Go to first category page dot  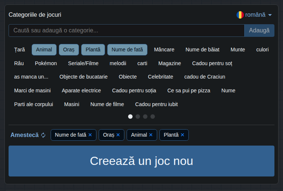(130, 117)
